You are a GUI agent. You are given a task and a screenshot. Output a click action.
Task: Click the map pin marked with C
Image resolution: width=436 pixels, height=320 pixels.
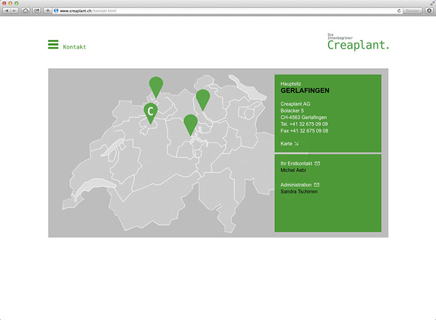tap(150, 111)
